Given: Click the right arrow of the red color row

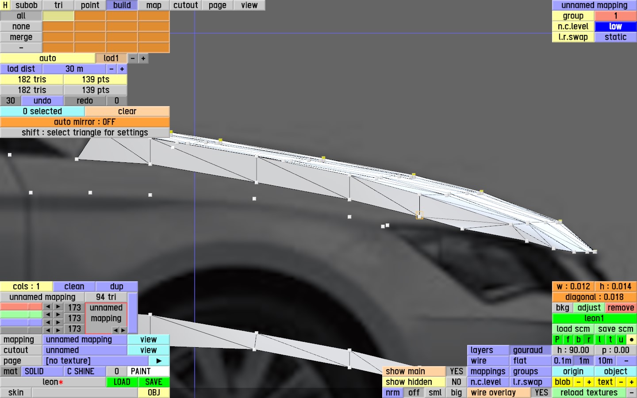Looking at the screenshot, I should coord(58,307).
